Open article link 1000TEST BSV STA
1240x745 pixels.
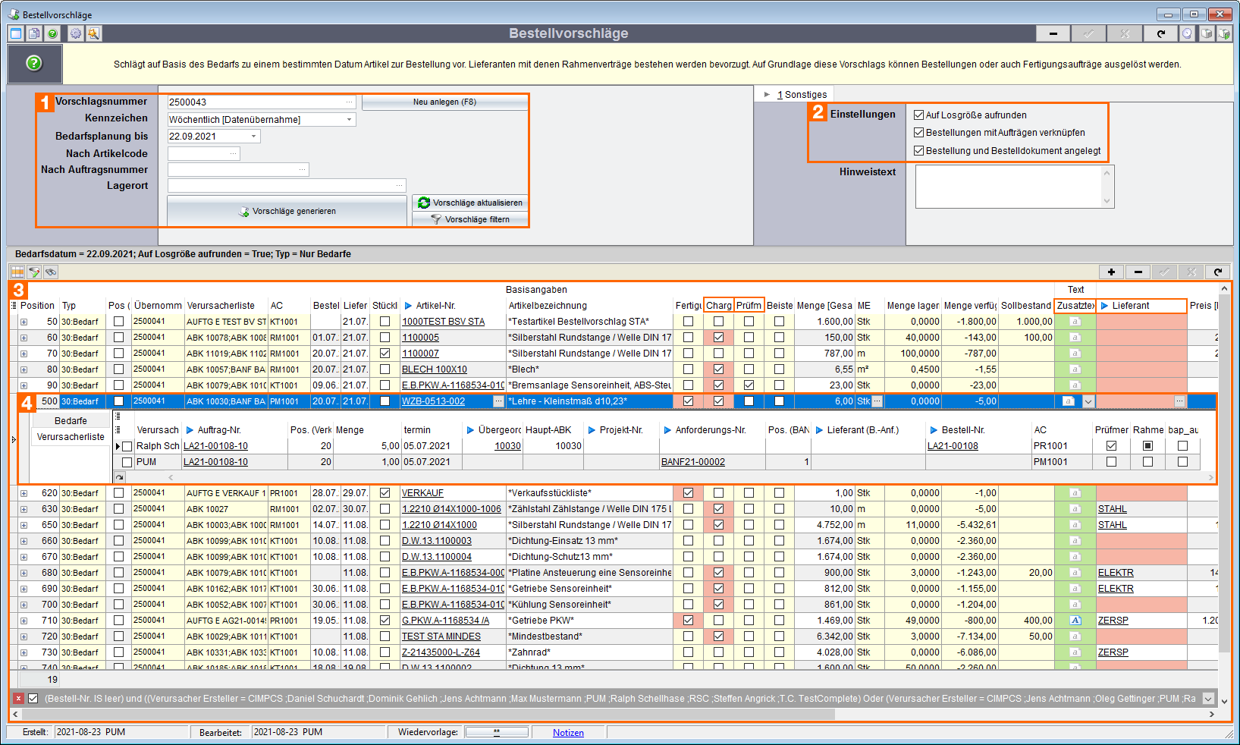point(443,322)
